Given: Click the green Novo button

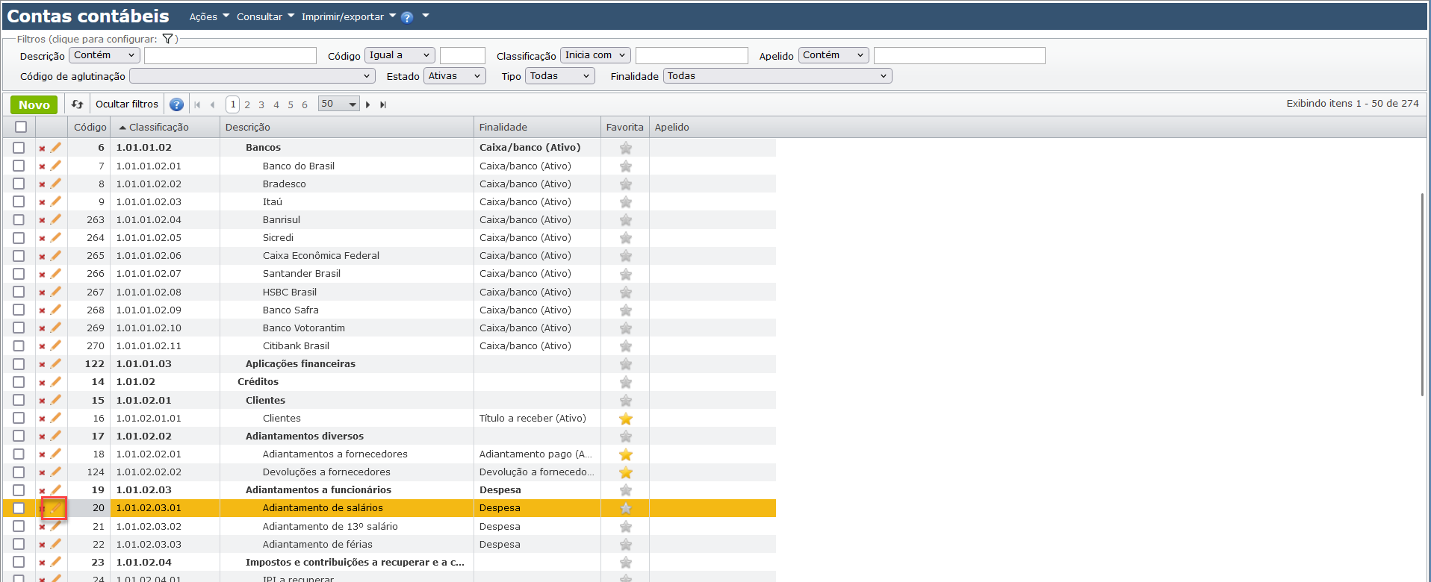Looking at the screenshot, I should click(x=34, y=104).
